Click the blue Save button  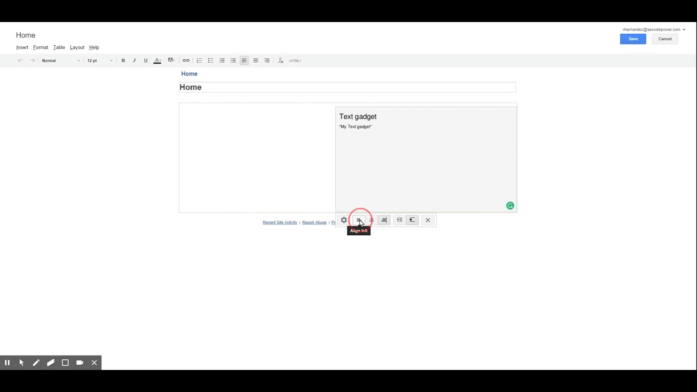coord(633,39)
